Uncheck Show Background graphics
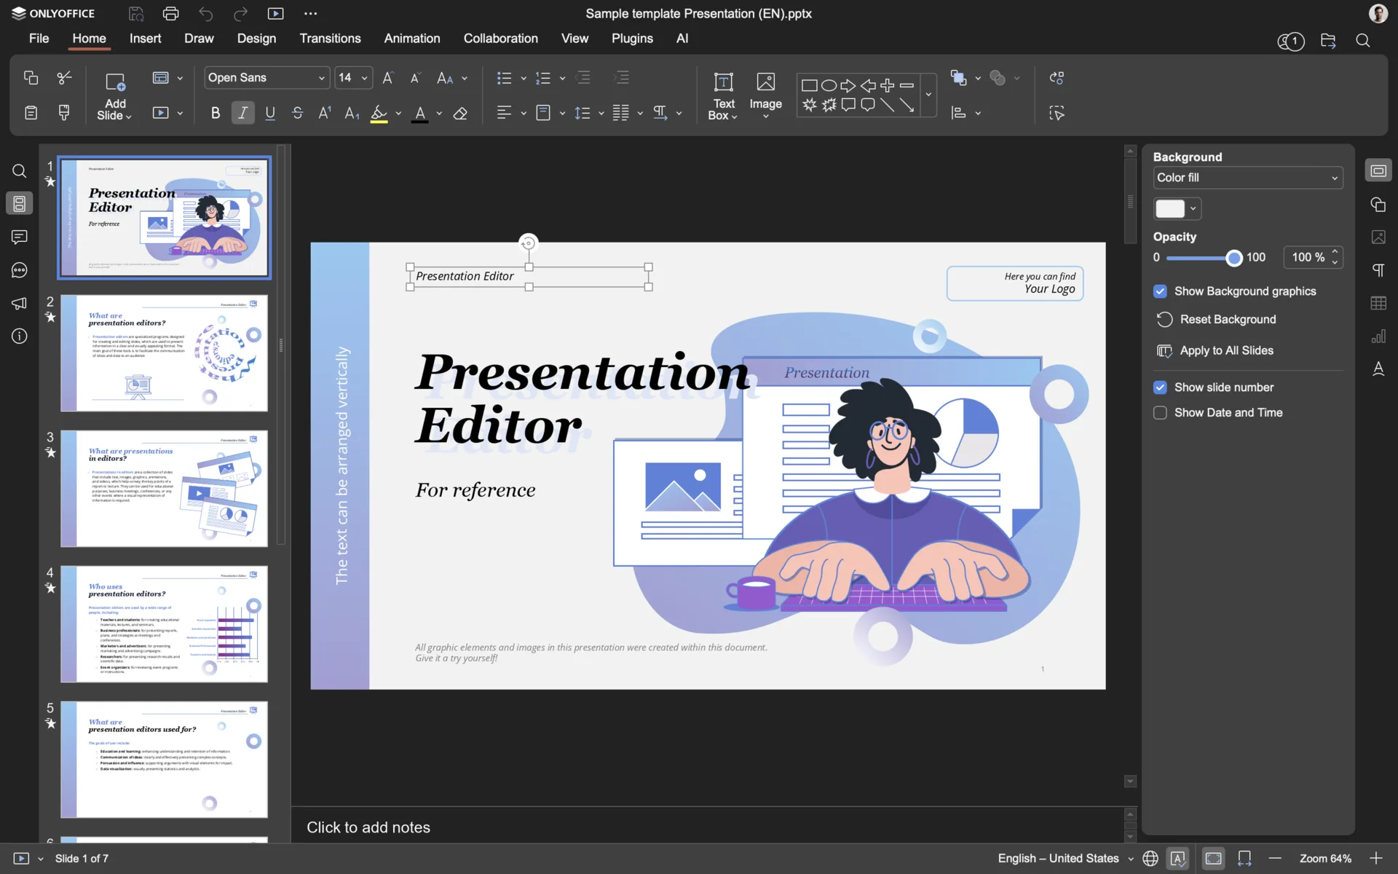 click(x=1160, y=291)
